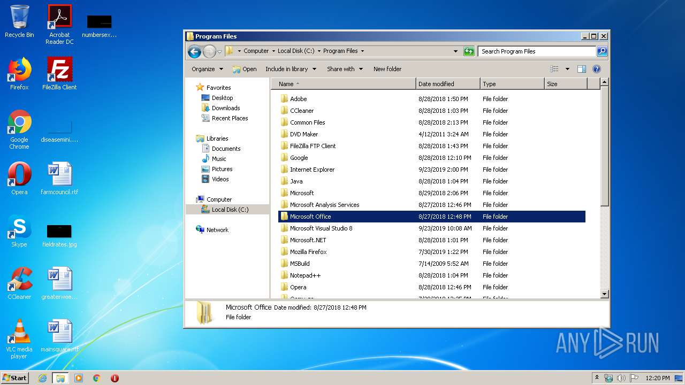Click Libraries in the navigation pane
Viewport: 685px width, 385px height.
click(217, 138)
